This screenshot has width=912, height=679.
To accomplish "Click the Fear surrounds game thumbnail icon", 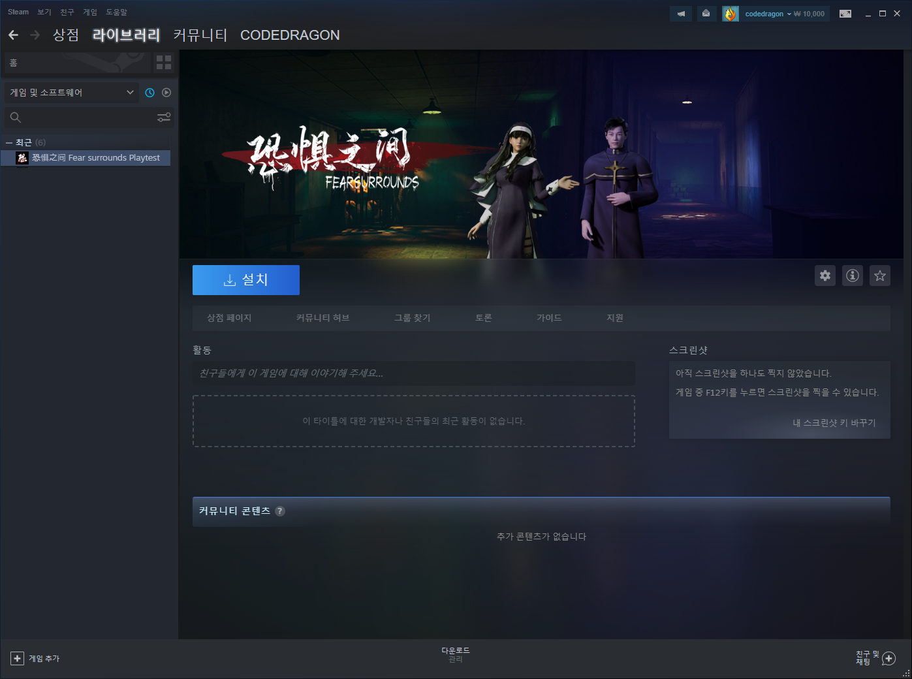I will 22,158.
